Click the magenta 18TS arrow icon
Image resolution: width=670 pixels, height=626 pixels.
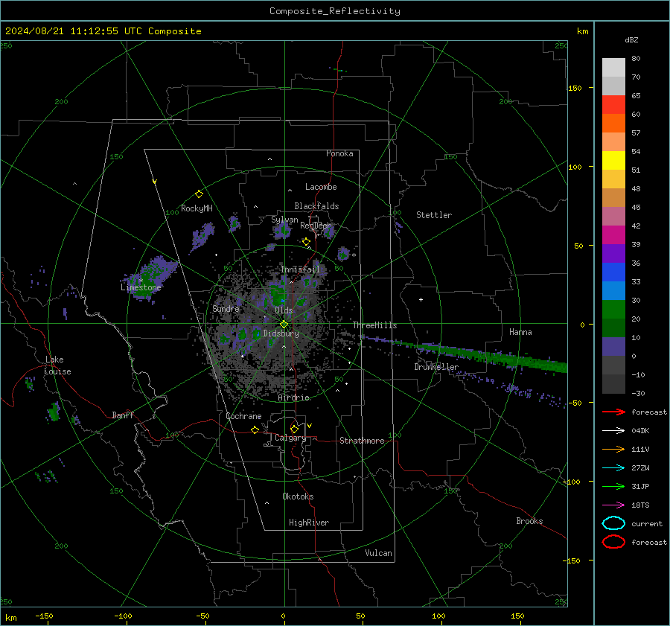613,505
